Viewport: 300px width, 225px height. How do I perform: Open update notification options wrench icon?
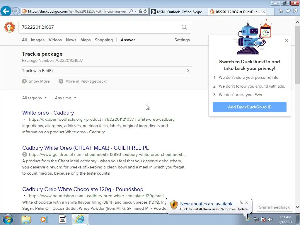tap(241, 203)
